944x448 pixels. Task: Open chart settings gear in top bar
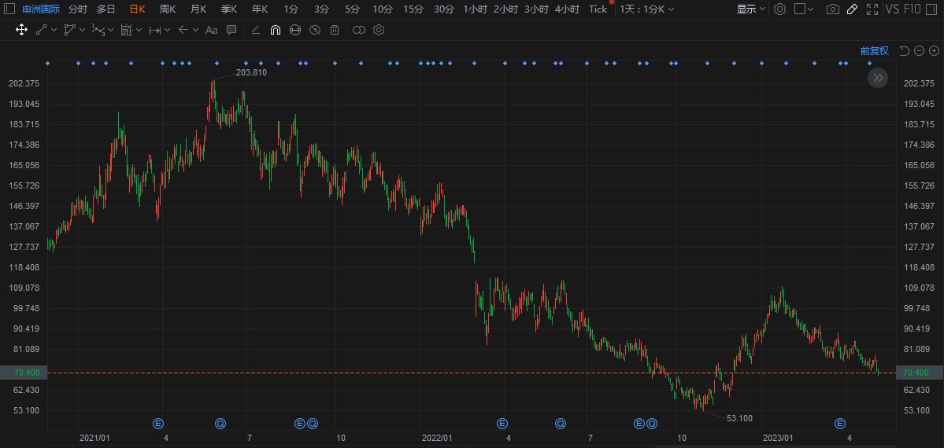tap(779, 9)
